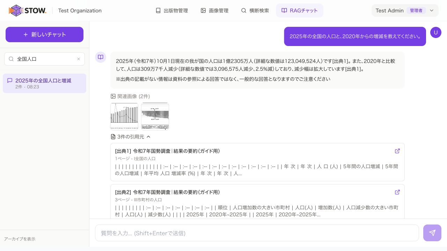Screen dimensions: 447x251
Task: Open 出典2 source in external link
Action: click(397, 192)
